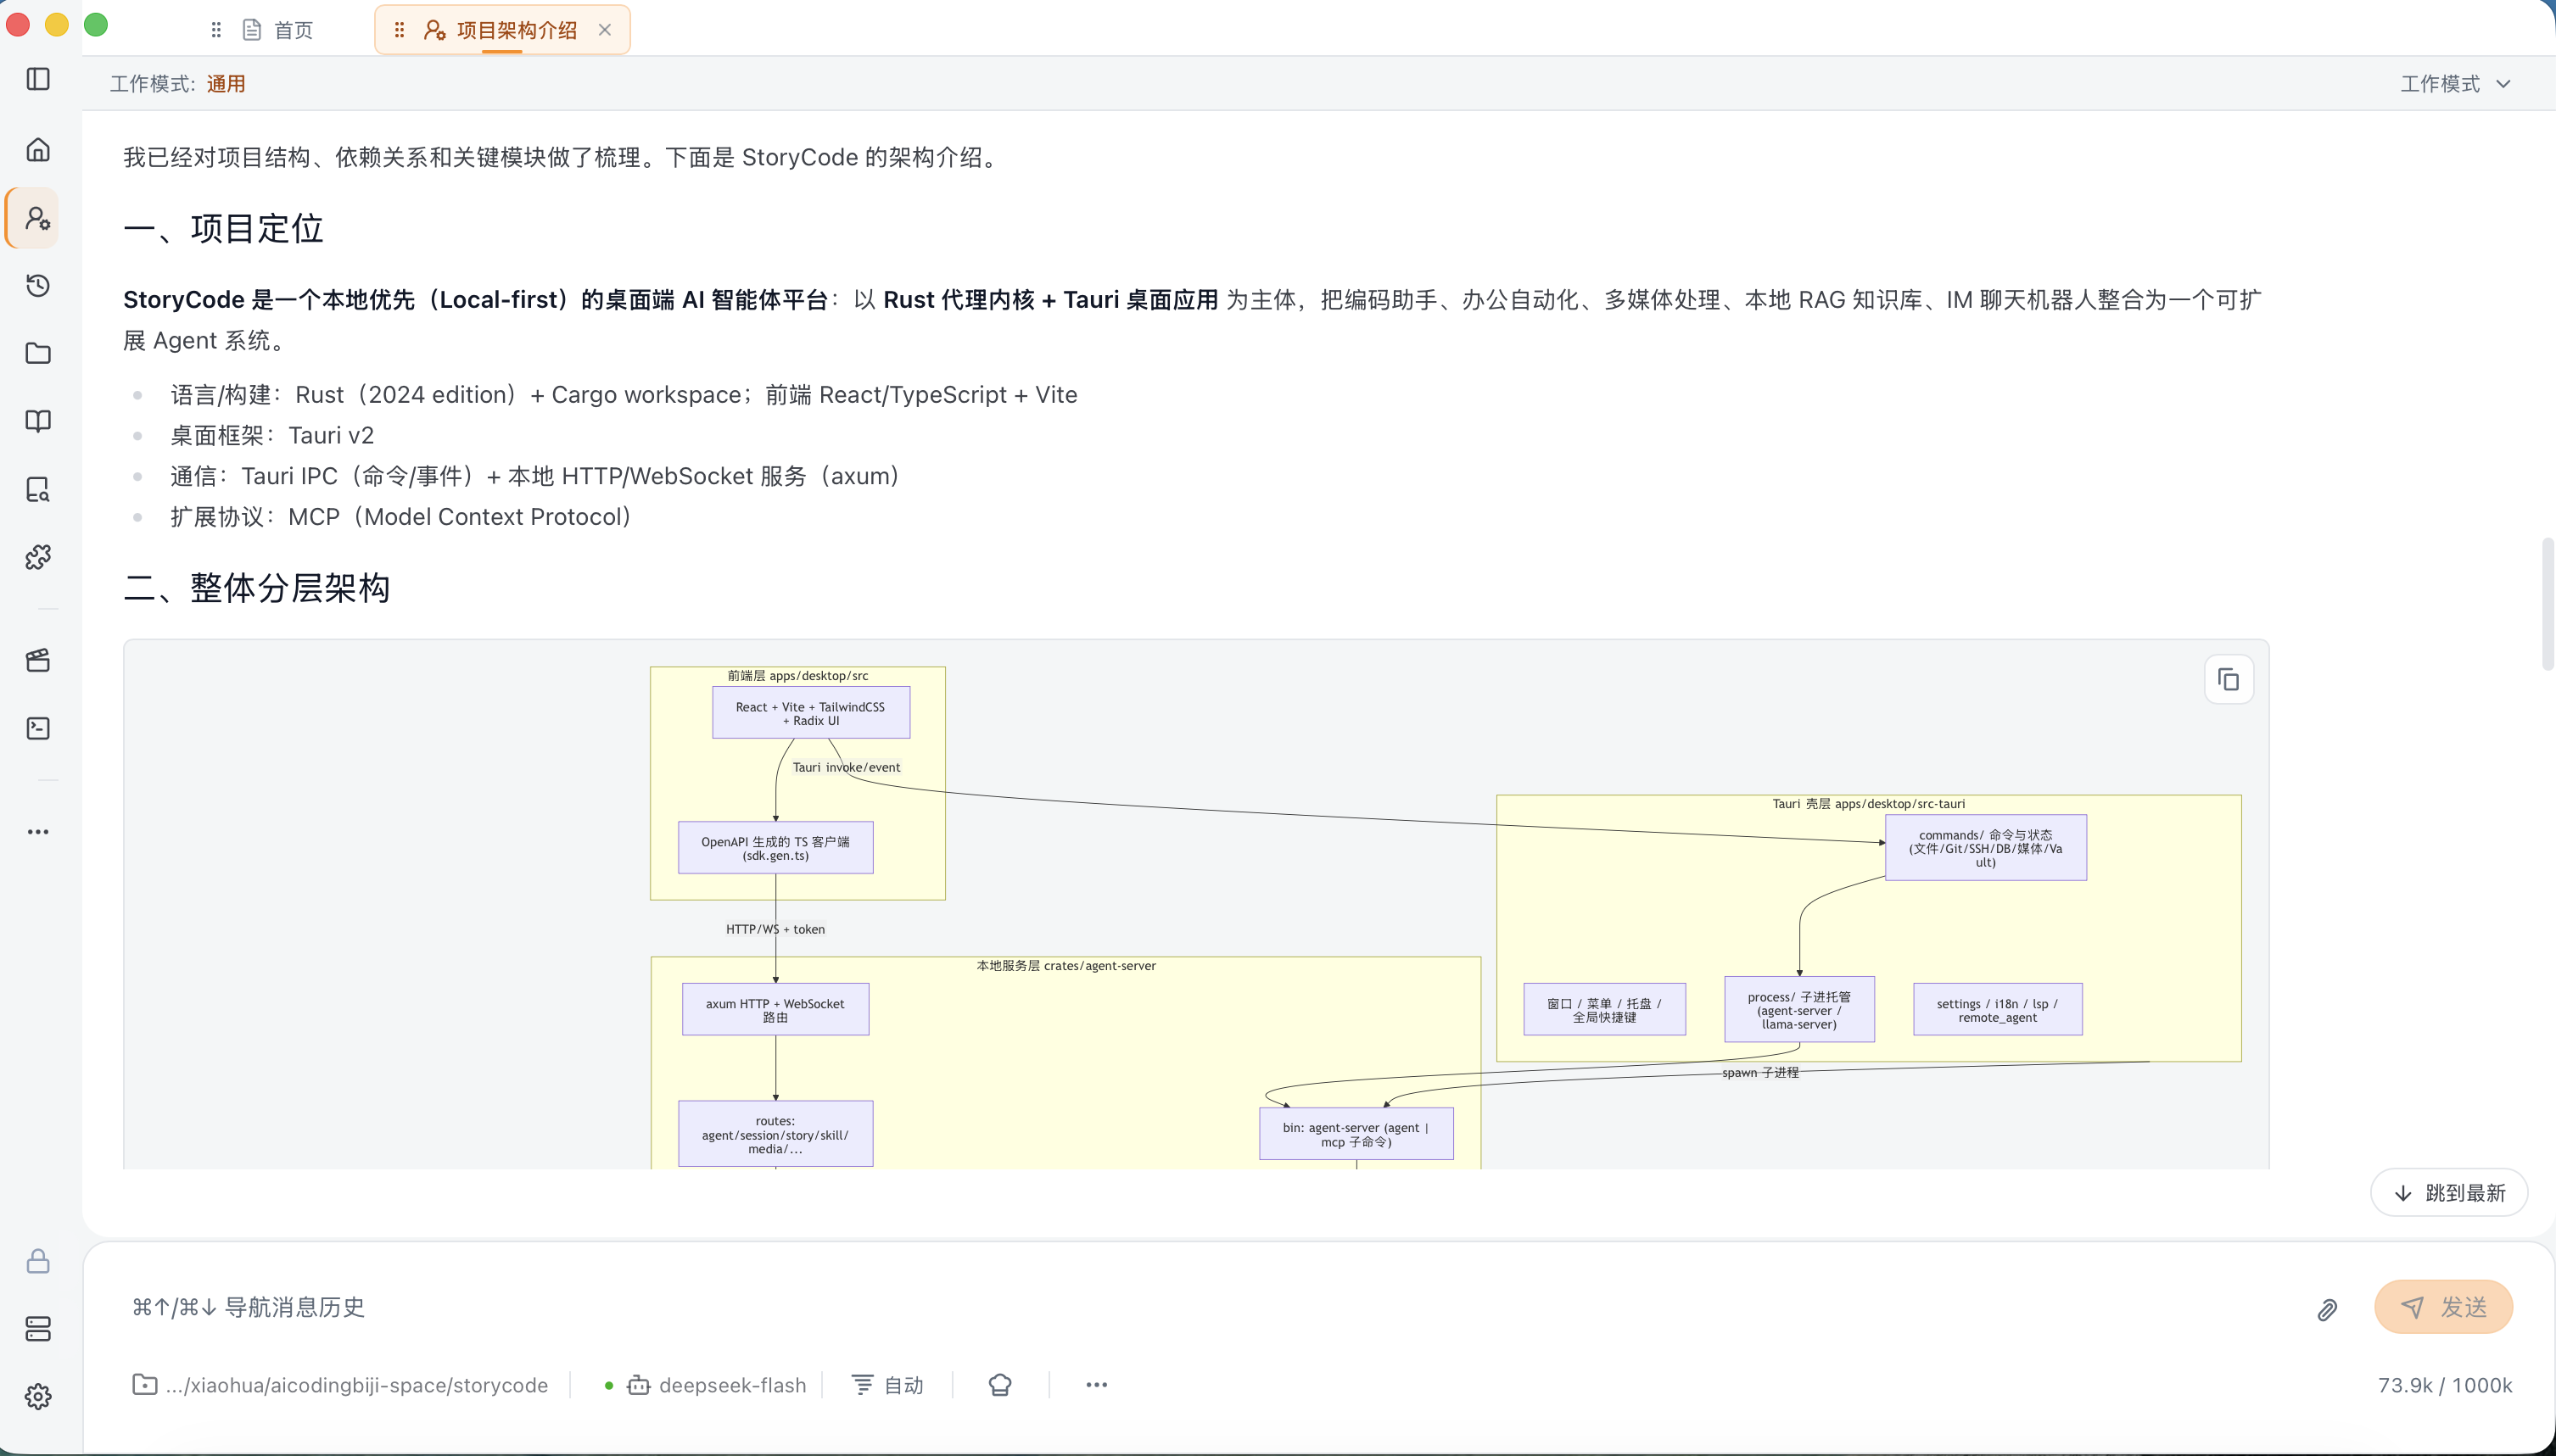This screenshot has height=1456, width=2556.
Task: Click drag handle on 项目架构介绍 tab
Action: pyautogui.click(x=400, y=30)
